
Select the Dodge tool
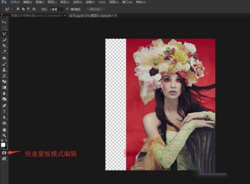(4, 99)
